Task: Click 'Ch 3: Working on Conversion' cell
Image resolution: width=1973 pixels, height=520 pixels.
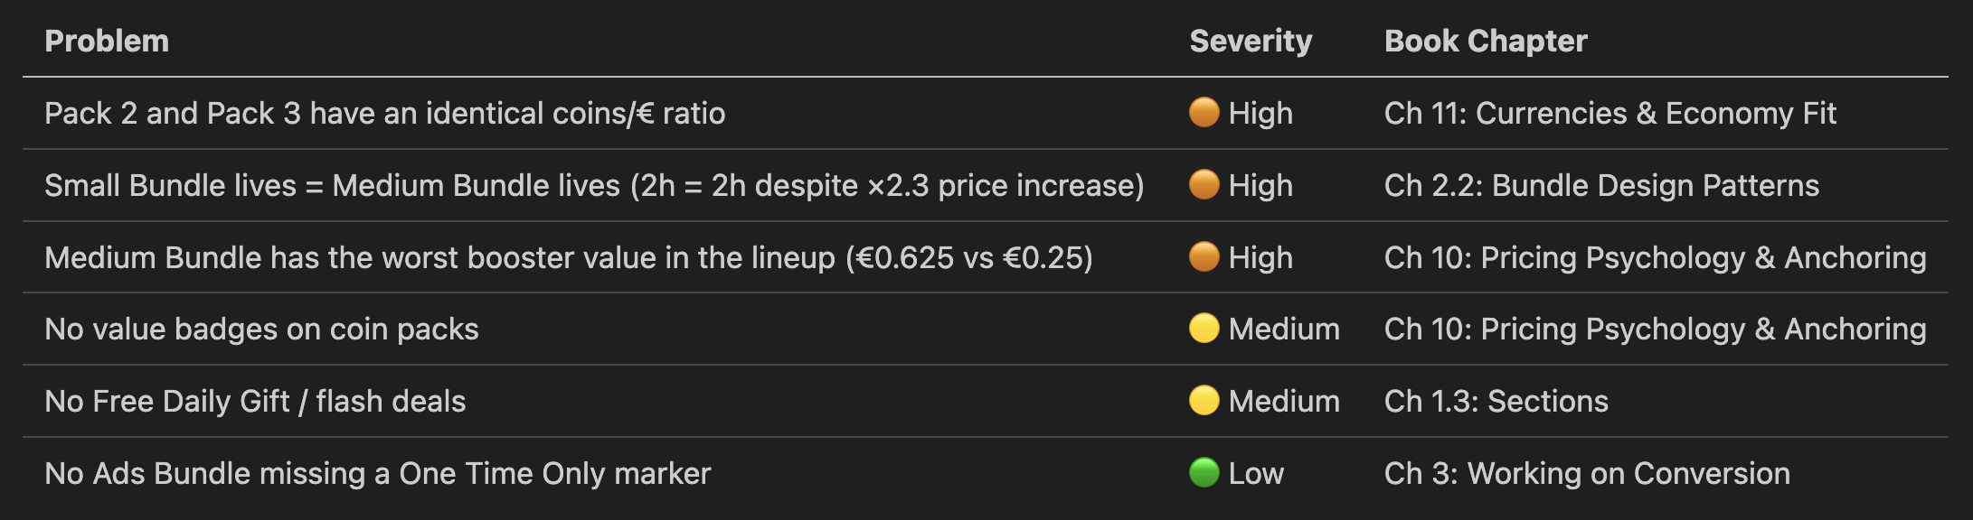Action: 1587,473
